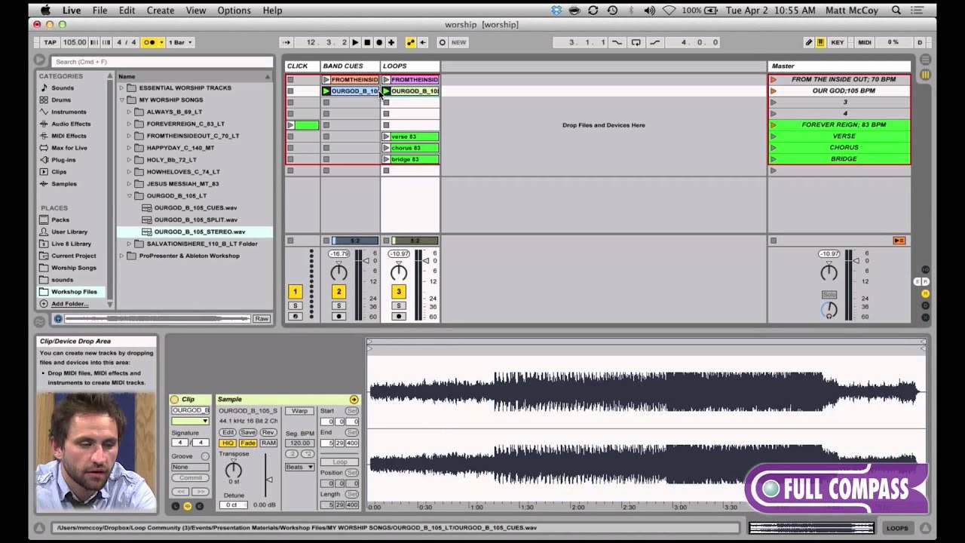Enable the KEY map mode switch
This screenshot has height=543, width=965.
click(838, 42)
